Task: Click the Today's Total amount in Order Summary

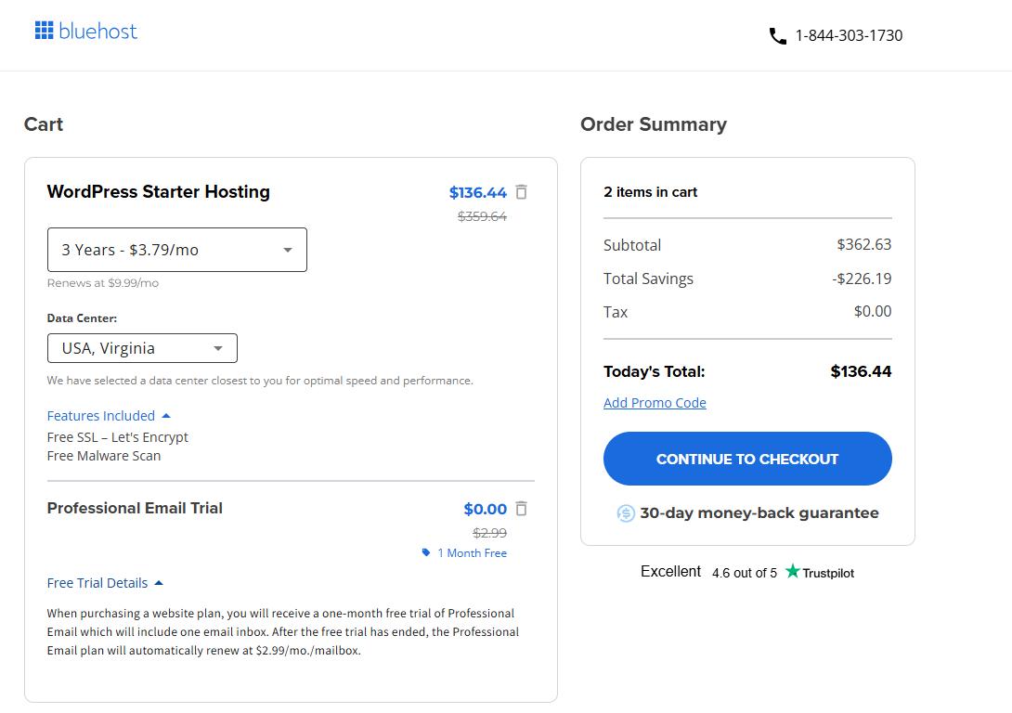Action: [861, 371]
